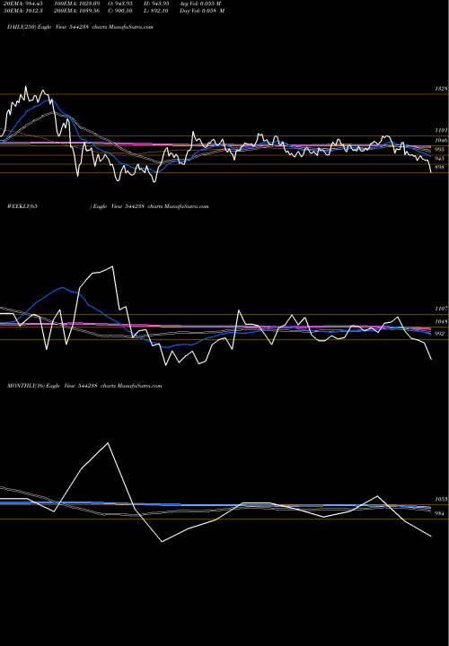Viewport: 449px width, 646px height.
Task: Click the 895 price label on daily chart
Action: click(440, 167)
